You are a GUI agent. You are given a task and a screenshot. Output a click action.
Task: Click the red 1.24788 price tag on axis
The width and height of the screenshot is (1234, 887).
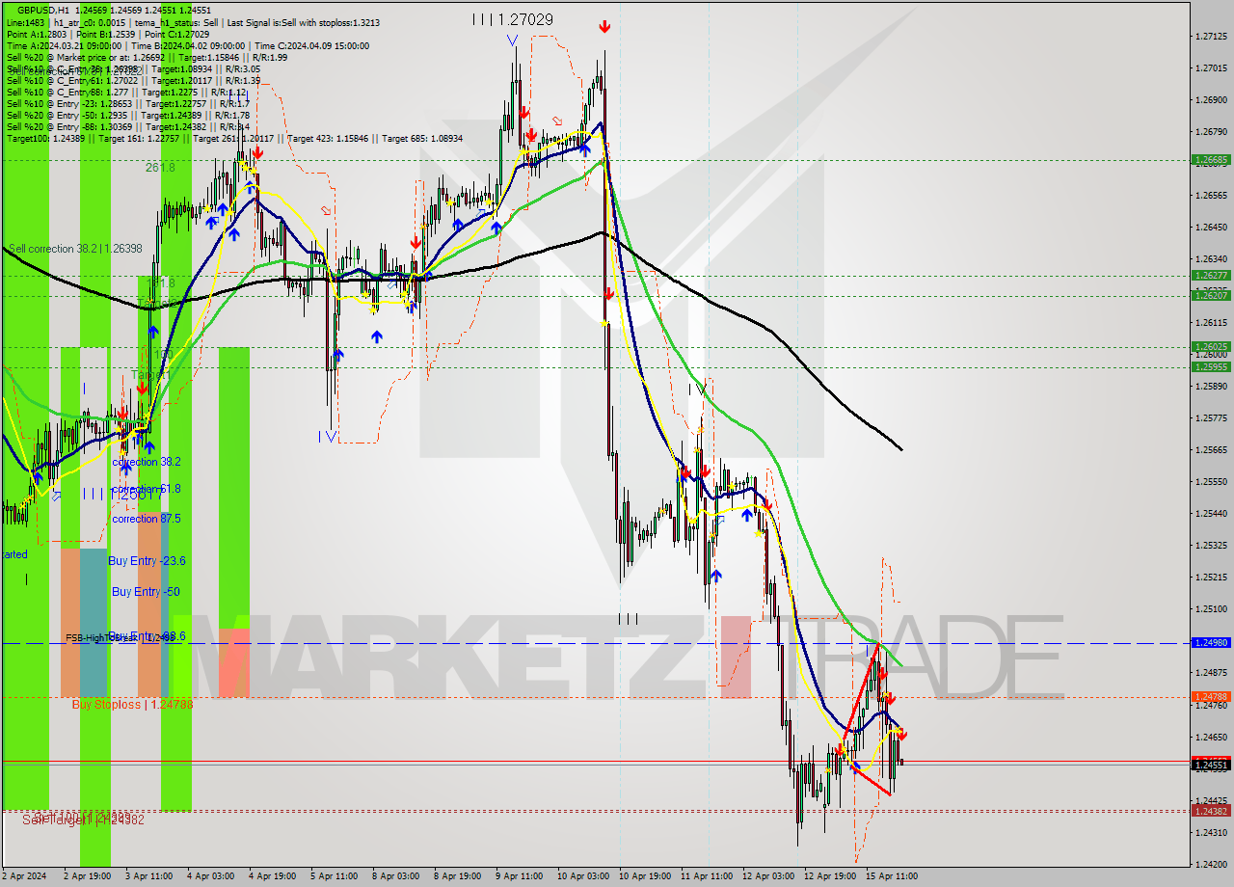point(1210,696)
